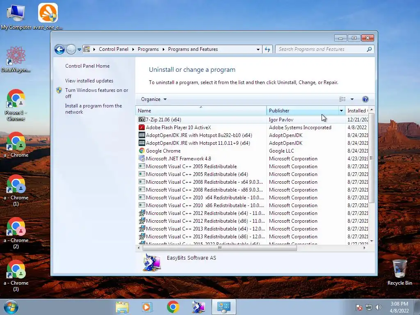The height and width of the screenshot is (315, 420).
Task: Launch the a - Chrome (2) desktop shortcut
Action: tap(16, 233)
